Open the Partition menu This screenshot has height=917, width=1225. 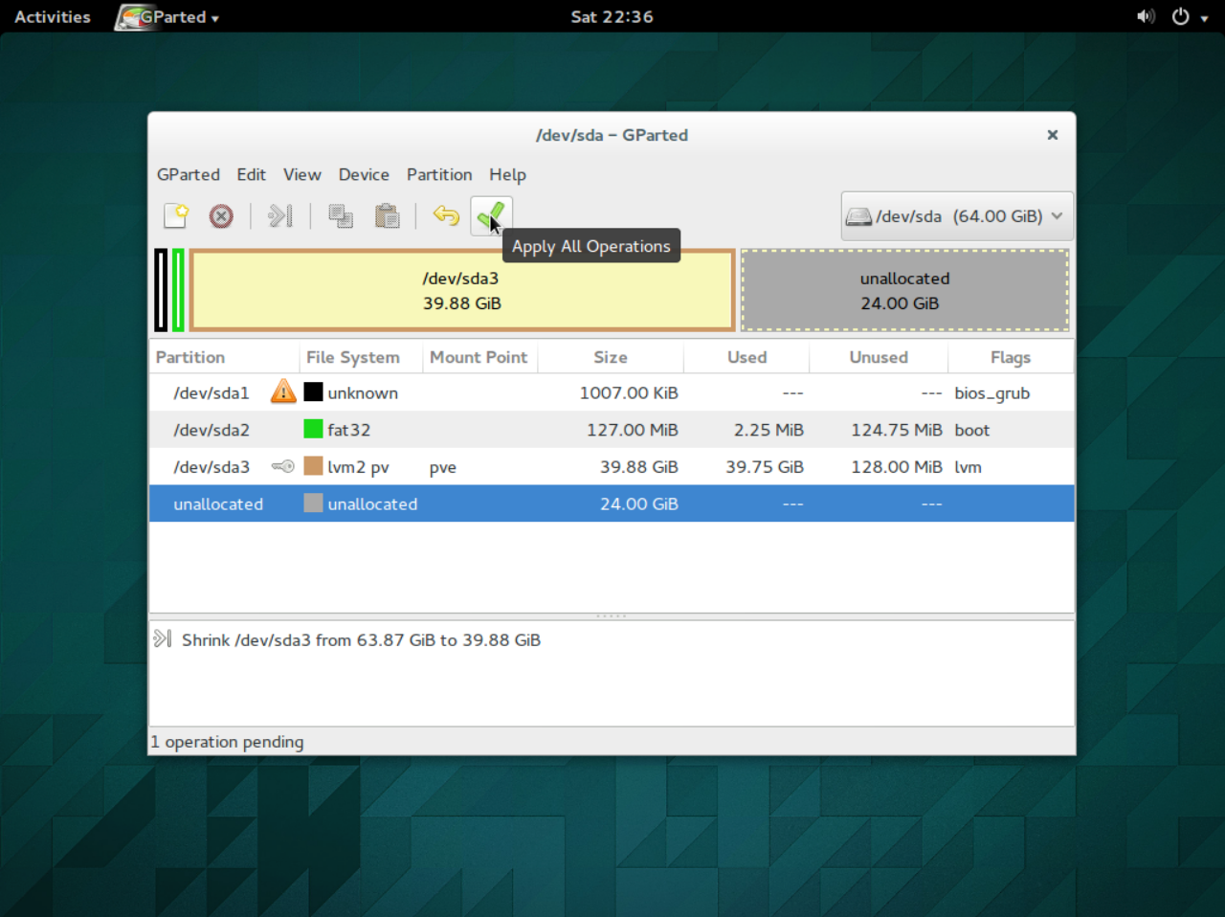pyautogui.click(x=439, y=174)
